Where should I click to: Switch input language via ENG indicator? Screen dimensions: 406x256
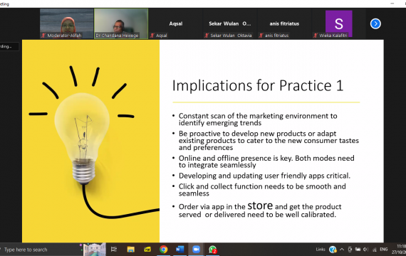pyautogui.click(x=384, y=250)
